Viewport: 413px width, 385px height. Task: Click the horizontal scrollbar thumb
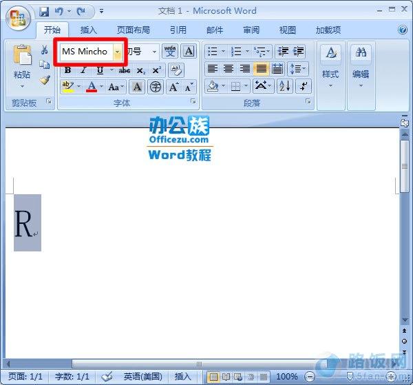point(200,364)
